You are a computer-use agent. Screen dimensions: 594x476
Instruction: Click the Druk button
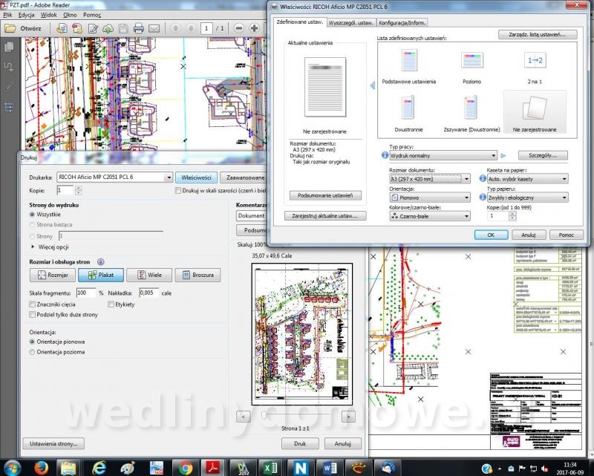(x=300, y=443)
